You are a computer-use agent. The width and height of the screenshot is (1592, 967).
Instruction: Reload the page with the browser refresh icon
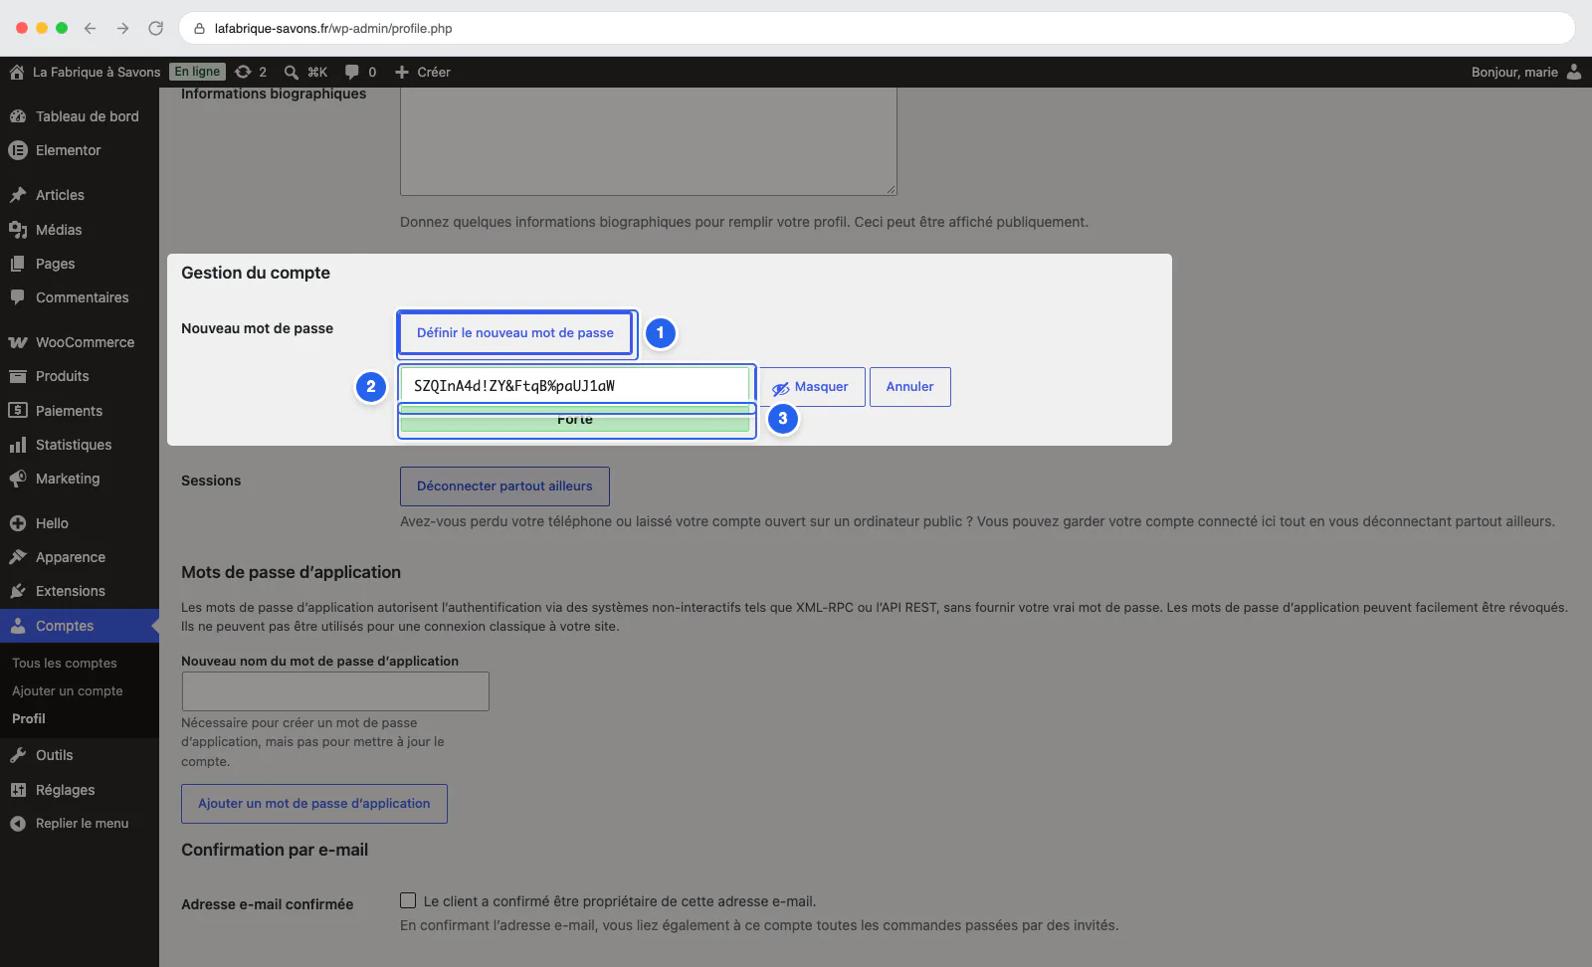[x=155, y=28]
